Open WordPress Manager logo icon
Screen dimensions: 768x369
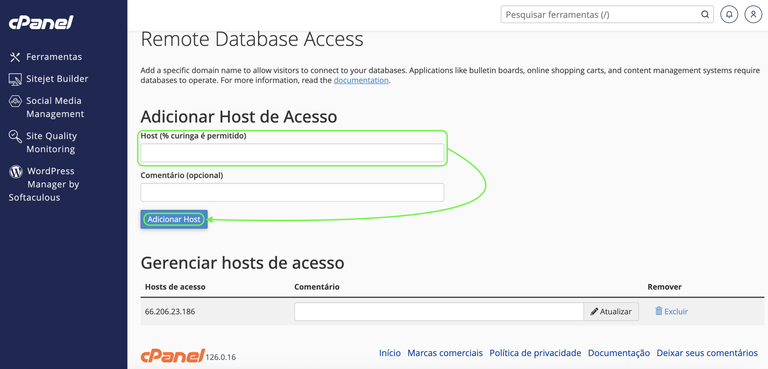tap(16, 171)
